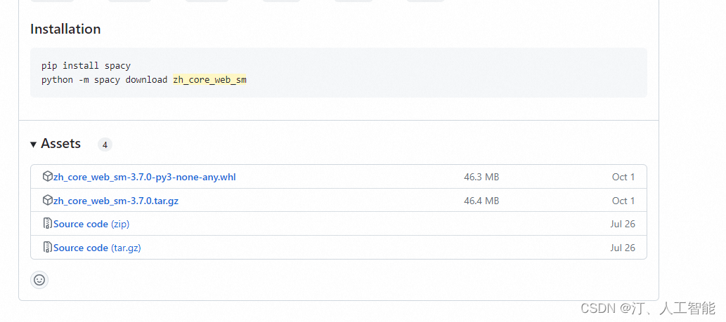Click the python -m spacy download command
This screenshot has height=322, width=726.
[104, 80]
